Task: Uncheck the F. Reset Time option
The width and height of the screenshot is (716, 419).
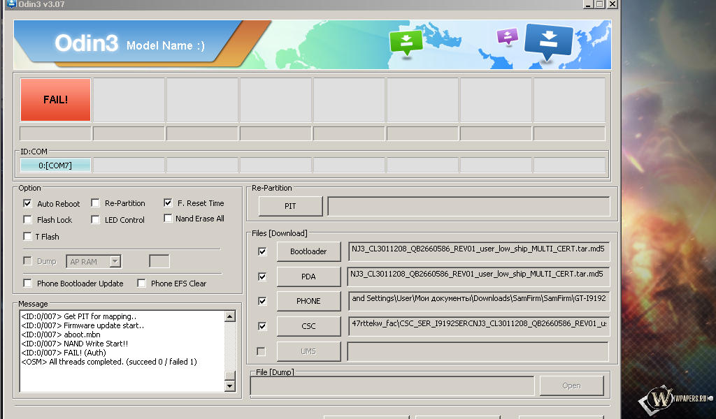Action: (169, 203)
